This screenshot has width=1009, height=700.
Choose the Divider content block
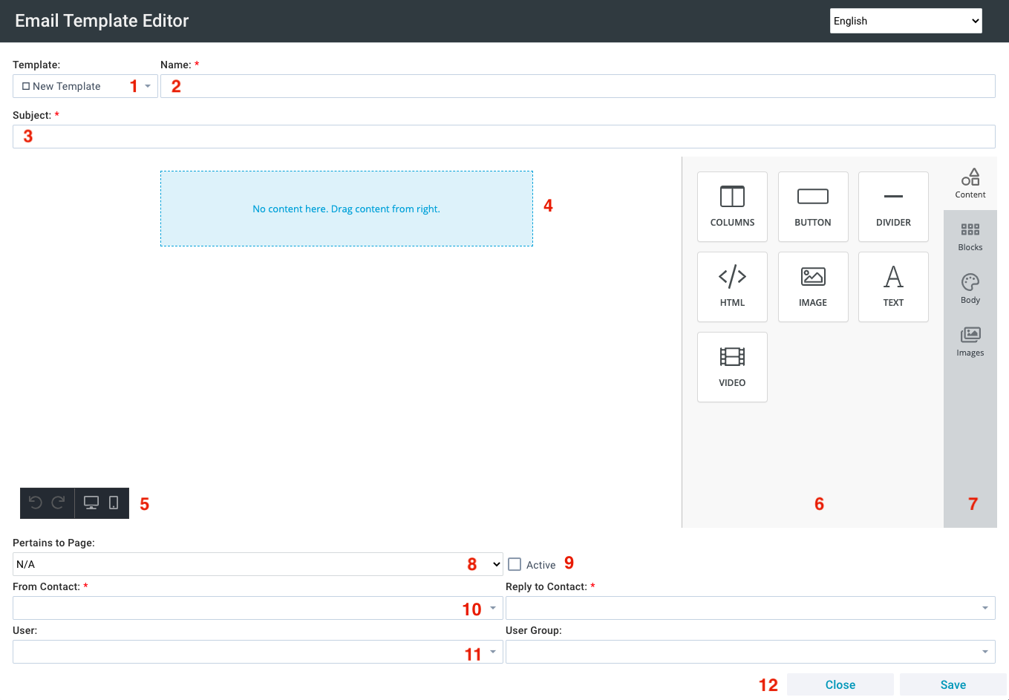point(893,206)
